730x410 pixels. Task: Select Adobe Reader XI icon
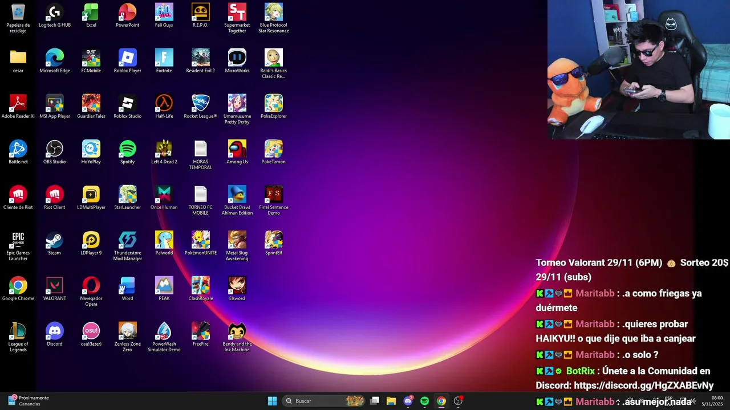point(18,106)
